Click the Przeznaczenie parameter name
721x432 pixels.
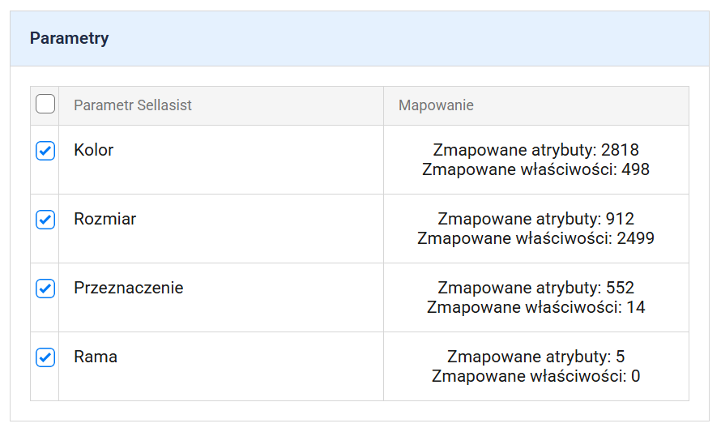pyautogui.click(x=128, y=288)
